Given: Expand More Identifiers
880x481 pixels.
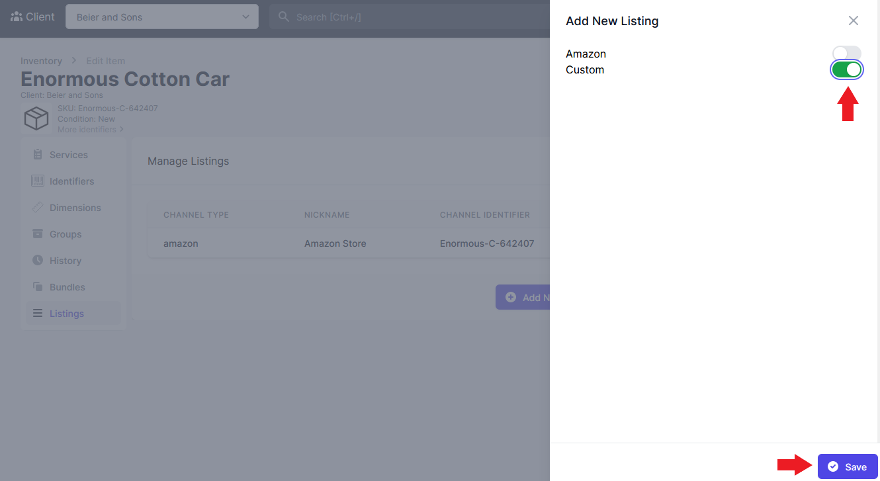Looking at the screenshot, I should click(x=91, y=130).
